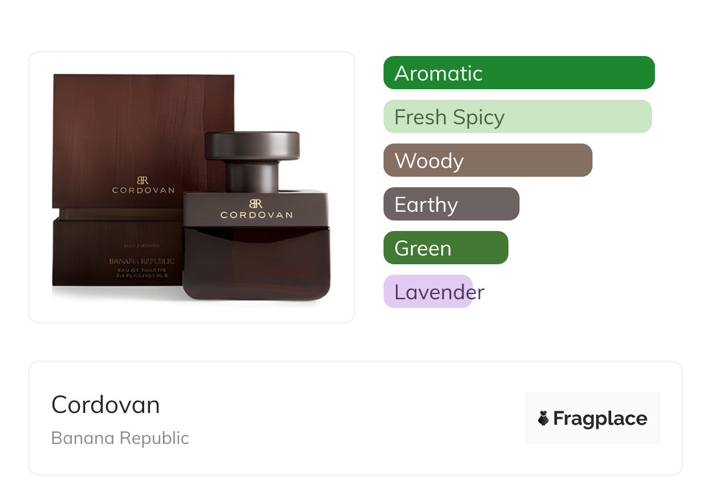Click the Banana Republic brand name
The height and width of the screenshot is (504, 711).
(x=120, y=438)
